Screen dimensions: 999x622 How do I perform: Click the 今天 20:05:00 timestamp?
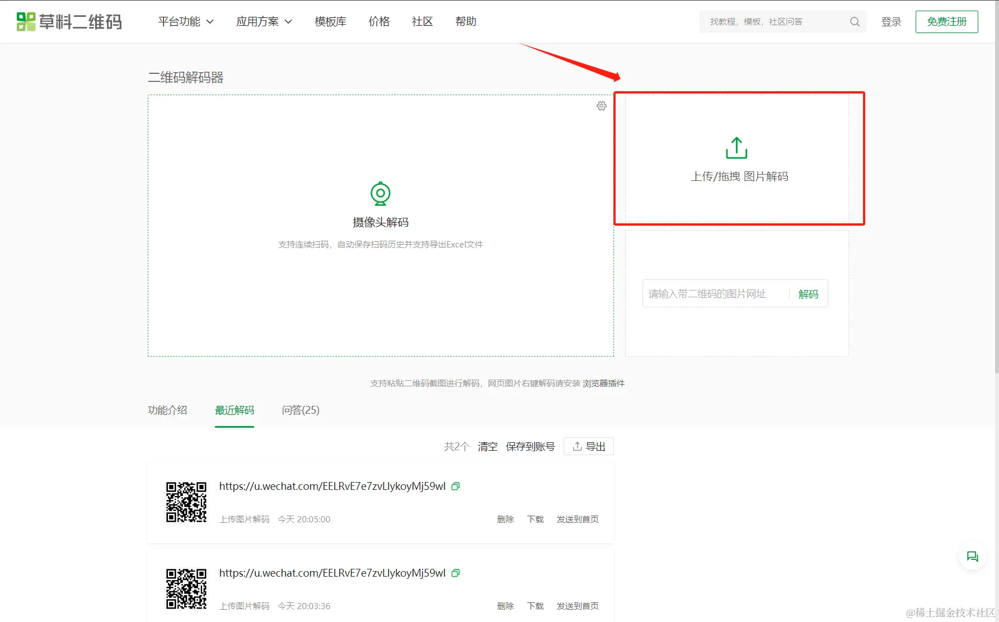tap(304, 520)
